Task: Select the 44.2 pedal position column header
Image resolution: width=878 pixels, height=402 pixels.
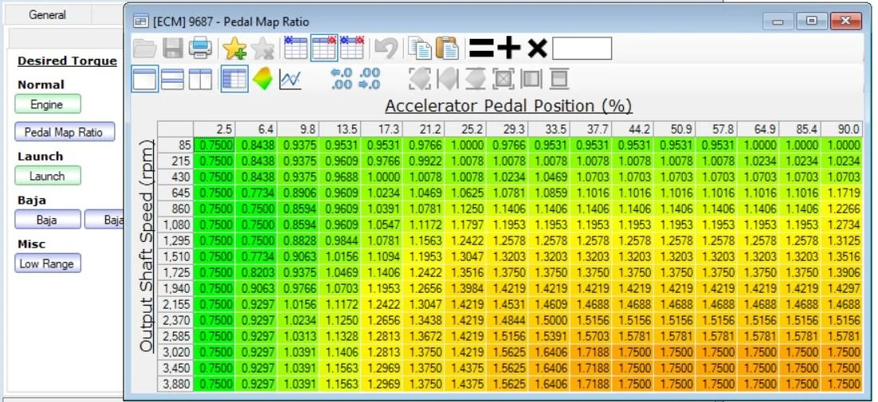Action: (633, 130)
